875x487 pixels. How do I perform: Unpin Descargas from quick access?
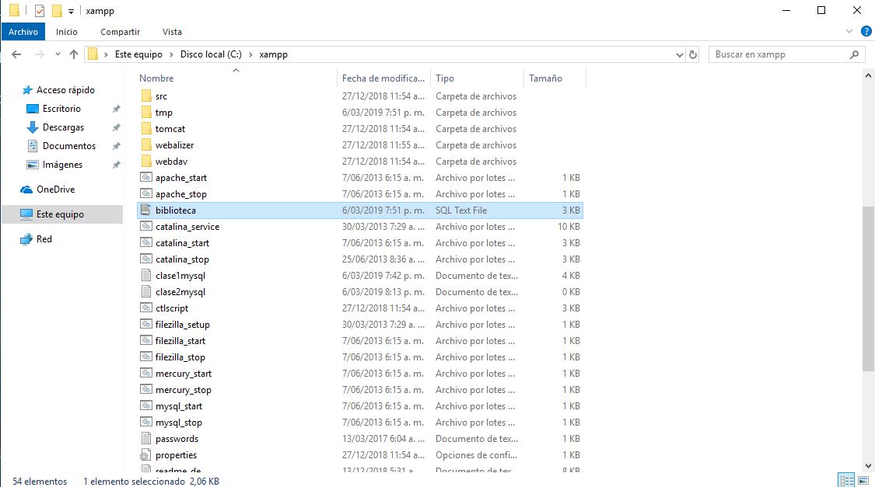pos(116,127)
